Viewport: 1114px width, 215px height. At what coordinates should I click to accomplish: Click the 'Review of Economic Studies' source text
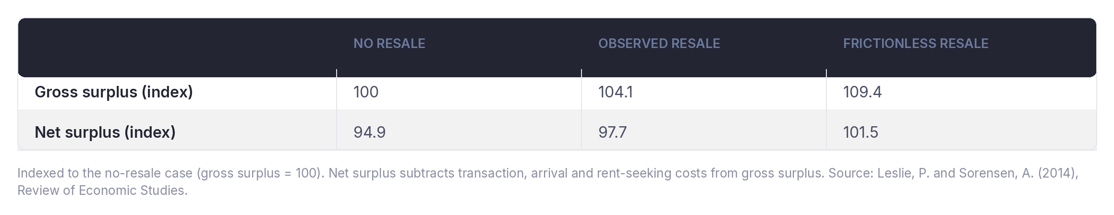coord(101,191)
